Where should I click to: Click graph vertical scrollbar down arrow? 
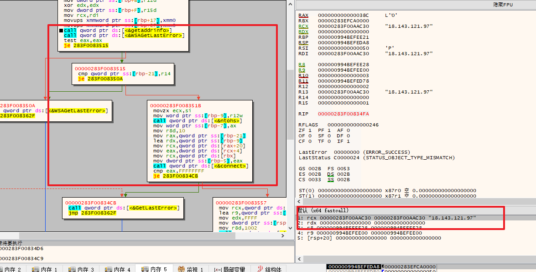(x=290, y=228)
